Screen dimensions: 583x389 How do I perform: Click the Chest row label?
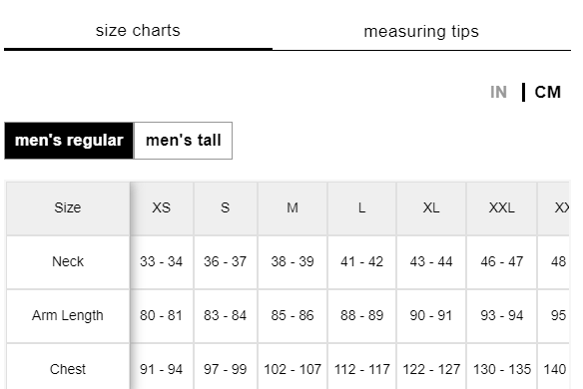pyautogui.click(x=68, y=369)
